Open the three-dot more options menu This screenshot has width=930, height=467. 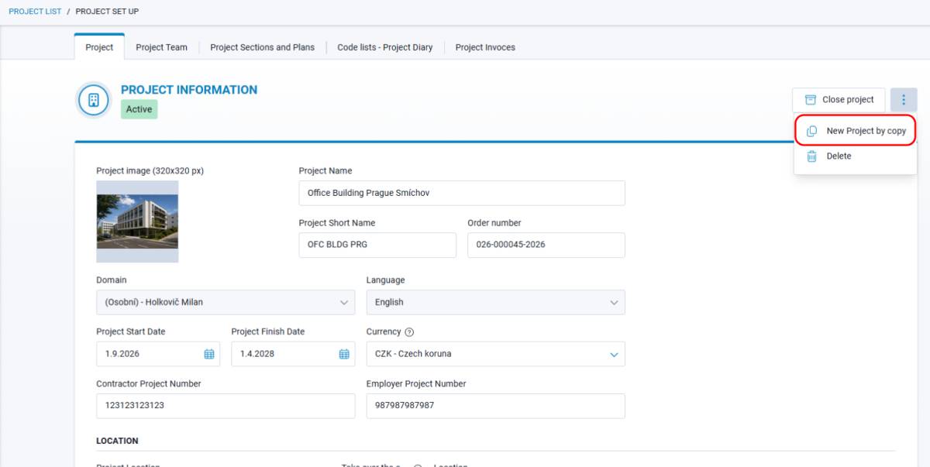904,100
